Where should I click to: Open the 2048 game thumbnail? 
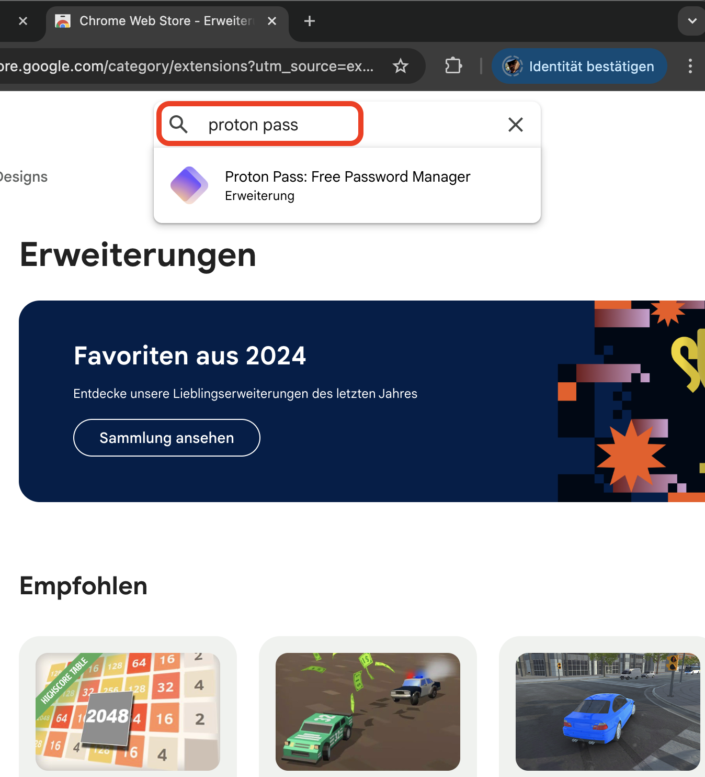(x=128, y=712)
